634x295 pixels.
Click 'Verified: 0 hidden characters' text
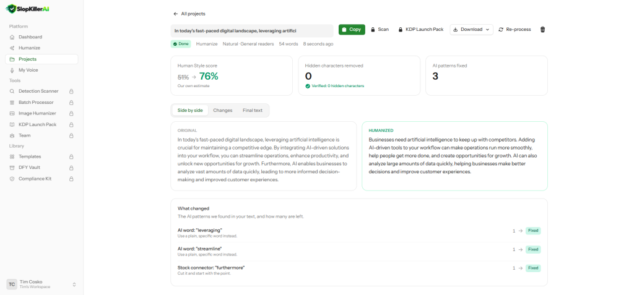(x=338, y=86)
